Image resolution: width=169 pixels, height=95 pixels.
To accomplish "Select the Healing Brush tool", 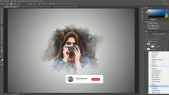I will point(2,23).
